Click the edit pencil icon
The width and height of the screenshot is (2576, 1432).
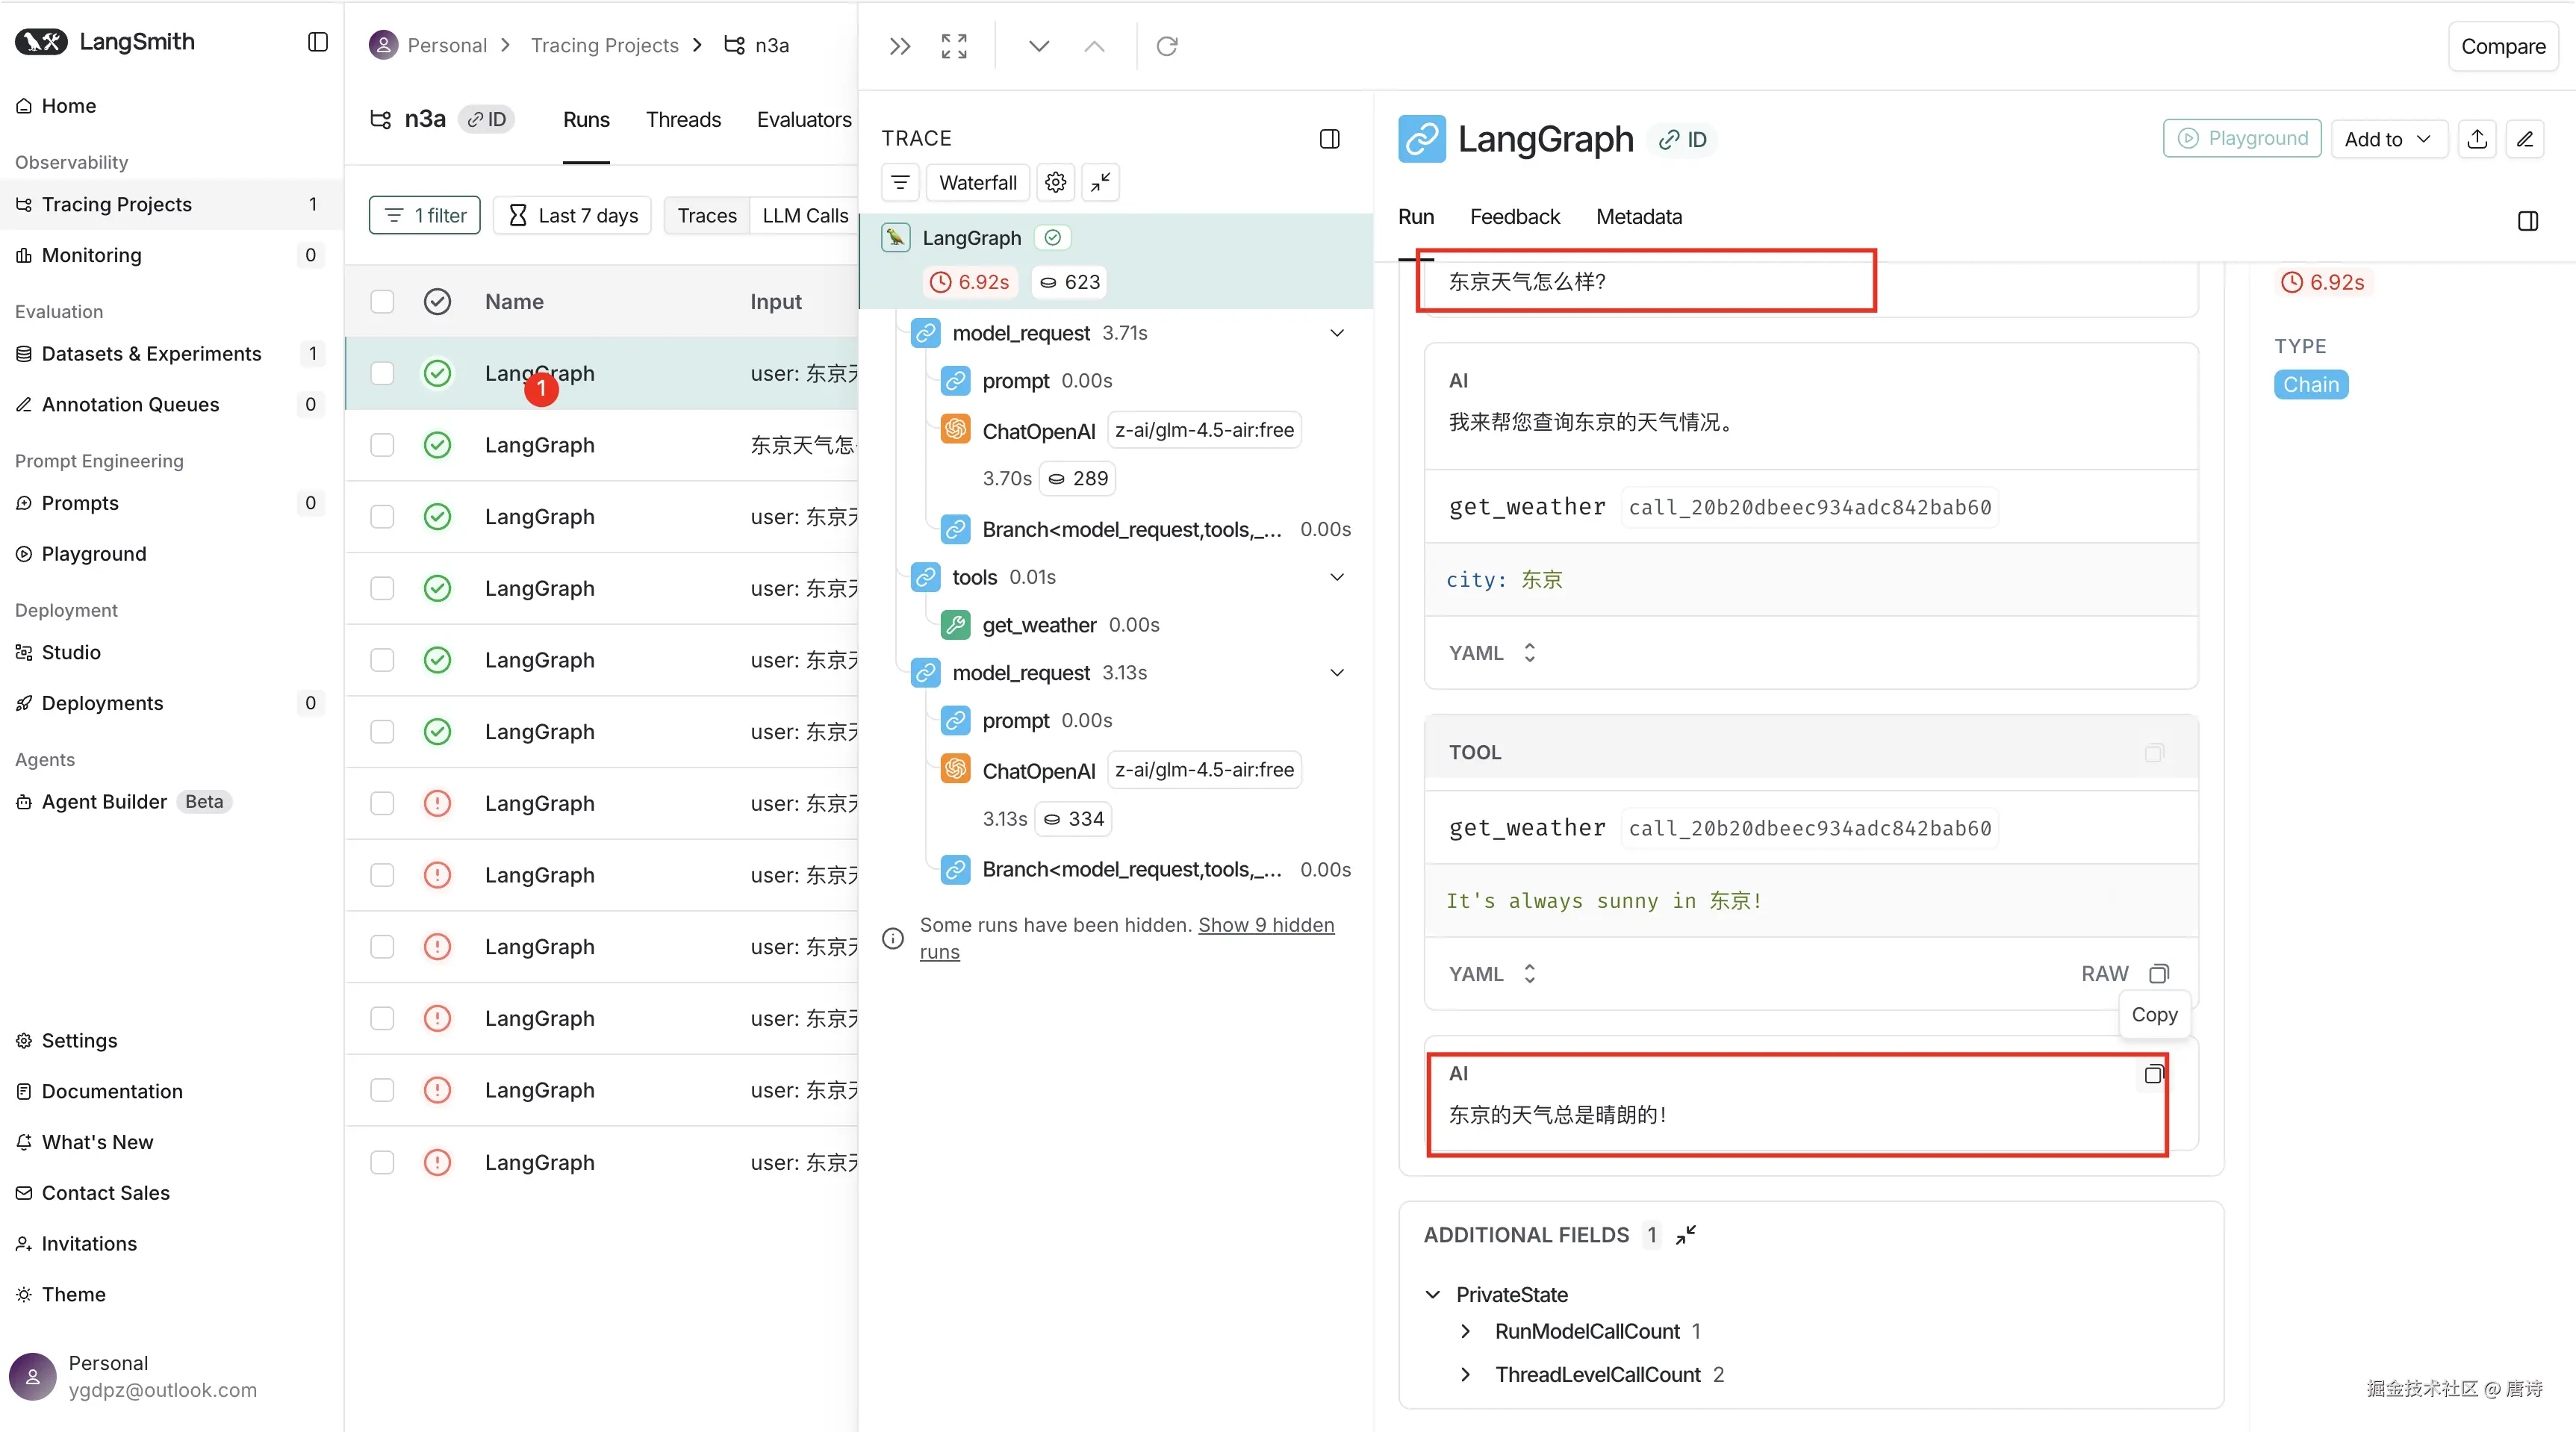[x=2525, y=139]
